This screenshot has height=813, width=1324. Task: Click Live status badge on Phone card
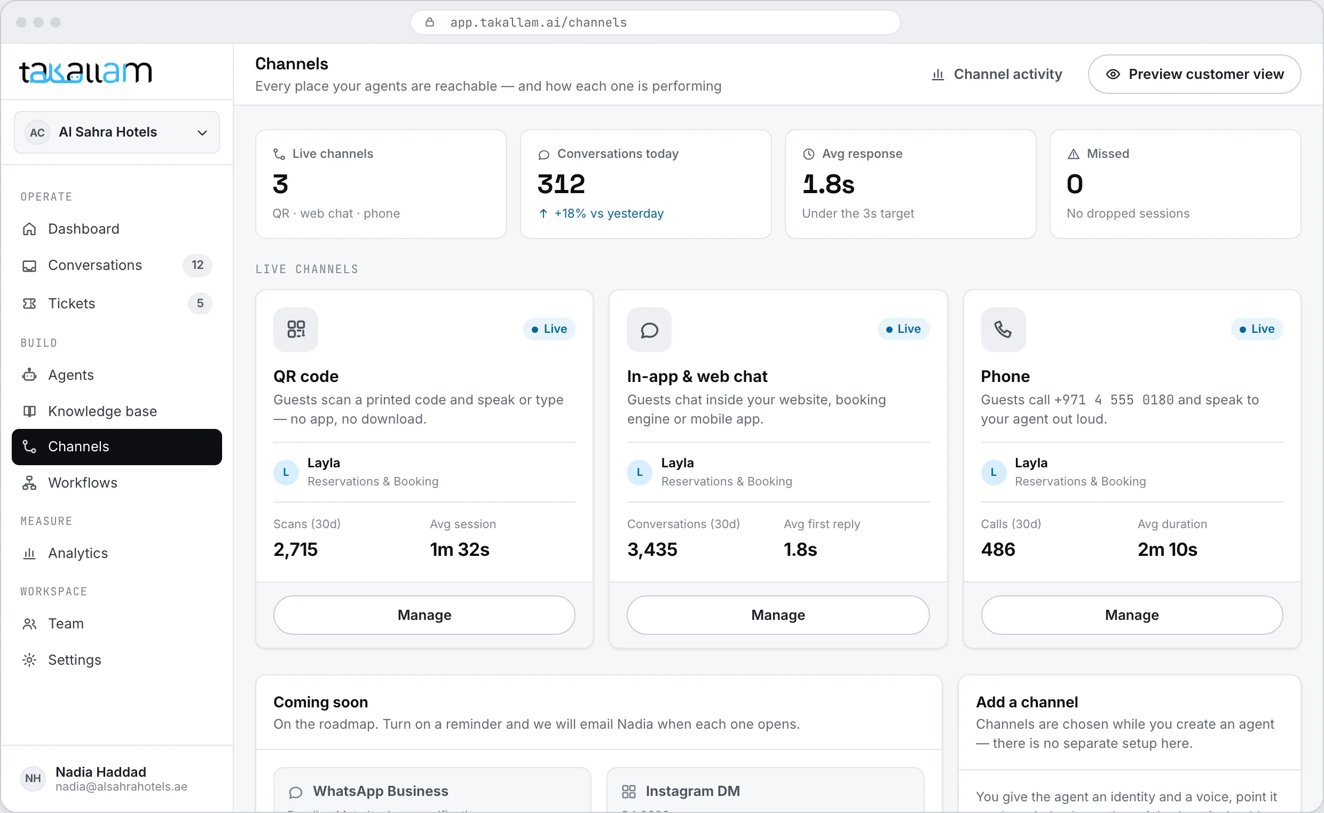click(1257, 329)
